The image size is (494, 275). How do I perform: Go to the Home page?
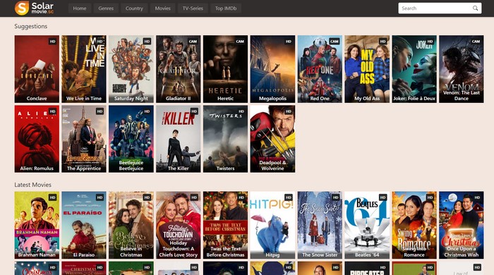click(80, 8)
